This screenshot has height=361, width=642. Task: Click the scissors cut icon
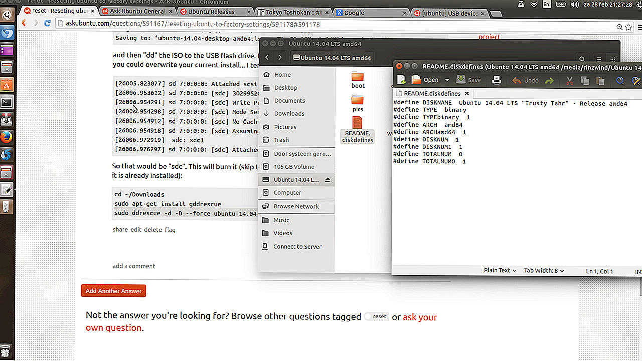click(x=569, y=80)
